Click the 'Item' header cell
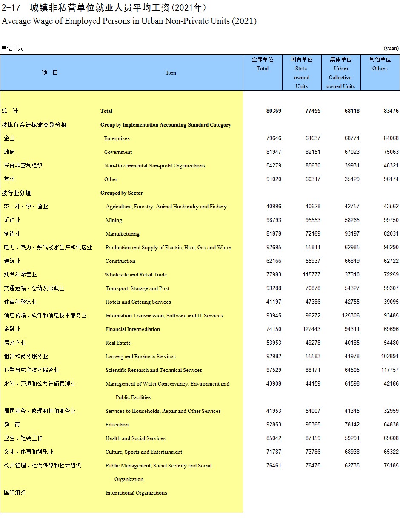The width and height of the screenshot is (400, 527). (x=171, y=73)
